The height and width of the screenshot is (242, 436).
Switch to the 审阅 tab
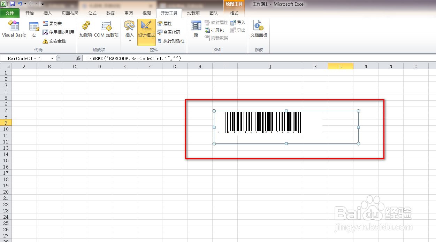(x=129, y=13)
